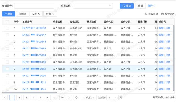This screenshot has height=102, width=176.
Task: Expand filters with 展开 link
Action: [x=152, y=6]
